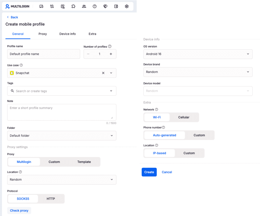Open the Device model dropdown
The width and height of the screenshot is (260, 216).
(198, 91)
